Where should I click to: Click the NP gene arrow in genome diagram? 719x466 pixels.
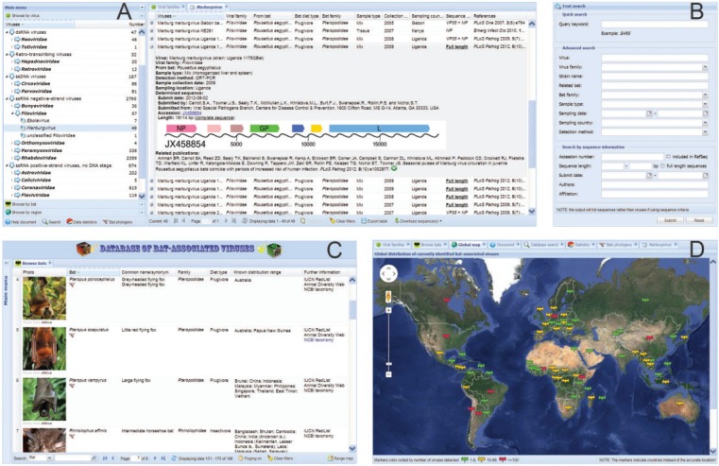(x=181, y=129)
